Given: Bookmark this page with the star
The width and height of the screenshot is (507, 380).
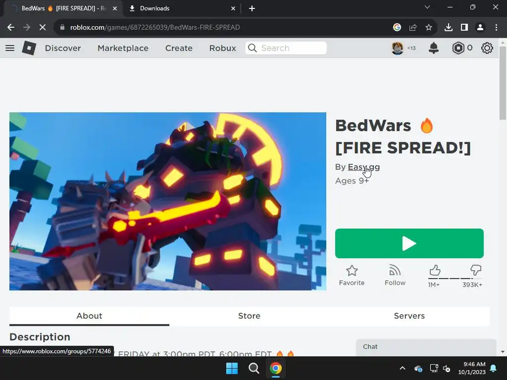Looking at the screenshot, I should [429, 28].
